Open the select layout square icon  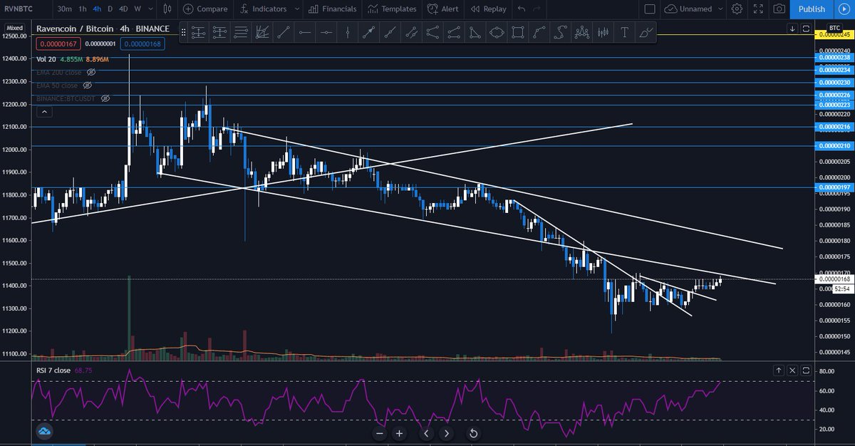[x=649, y=9]
